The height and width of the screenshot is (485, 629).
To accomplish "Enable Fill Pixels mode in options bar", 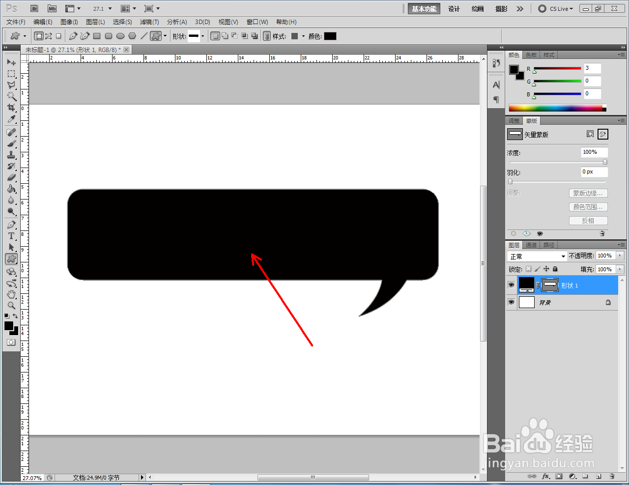I will pos(58,36).
